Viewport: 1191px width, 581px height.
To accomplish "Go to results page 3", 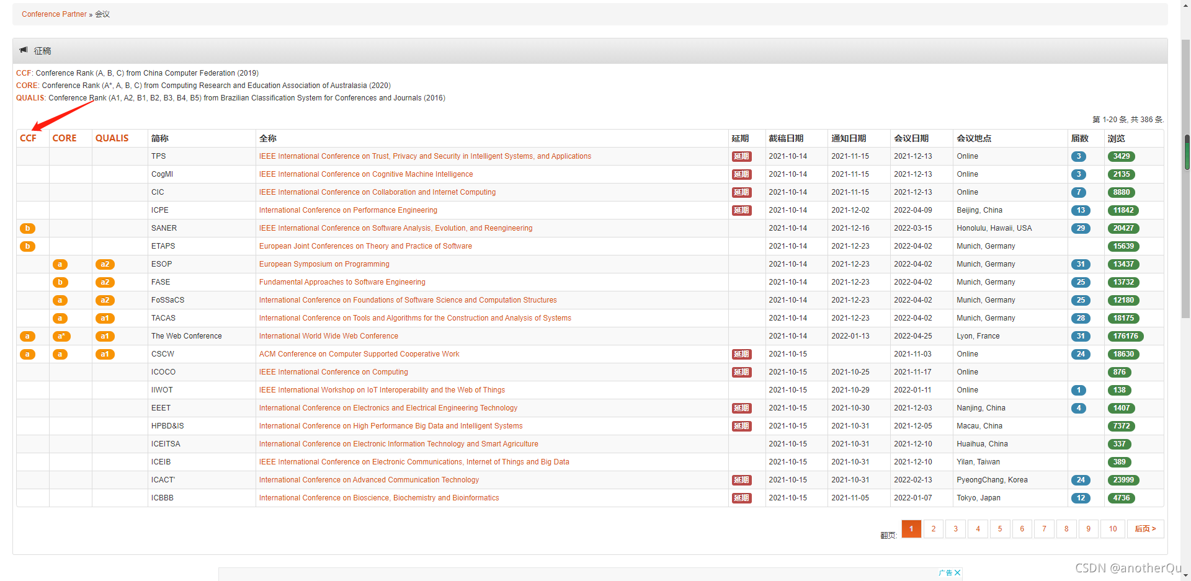I will coord(956,529).
